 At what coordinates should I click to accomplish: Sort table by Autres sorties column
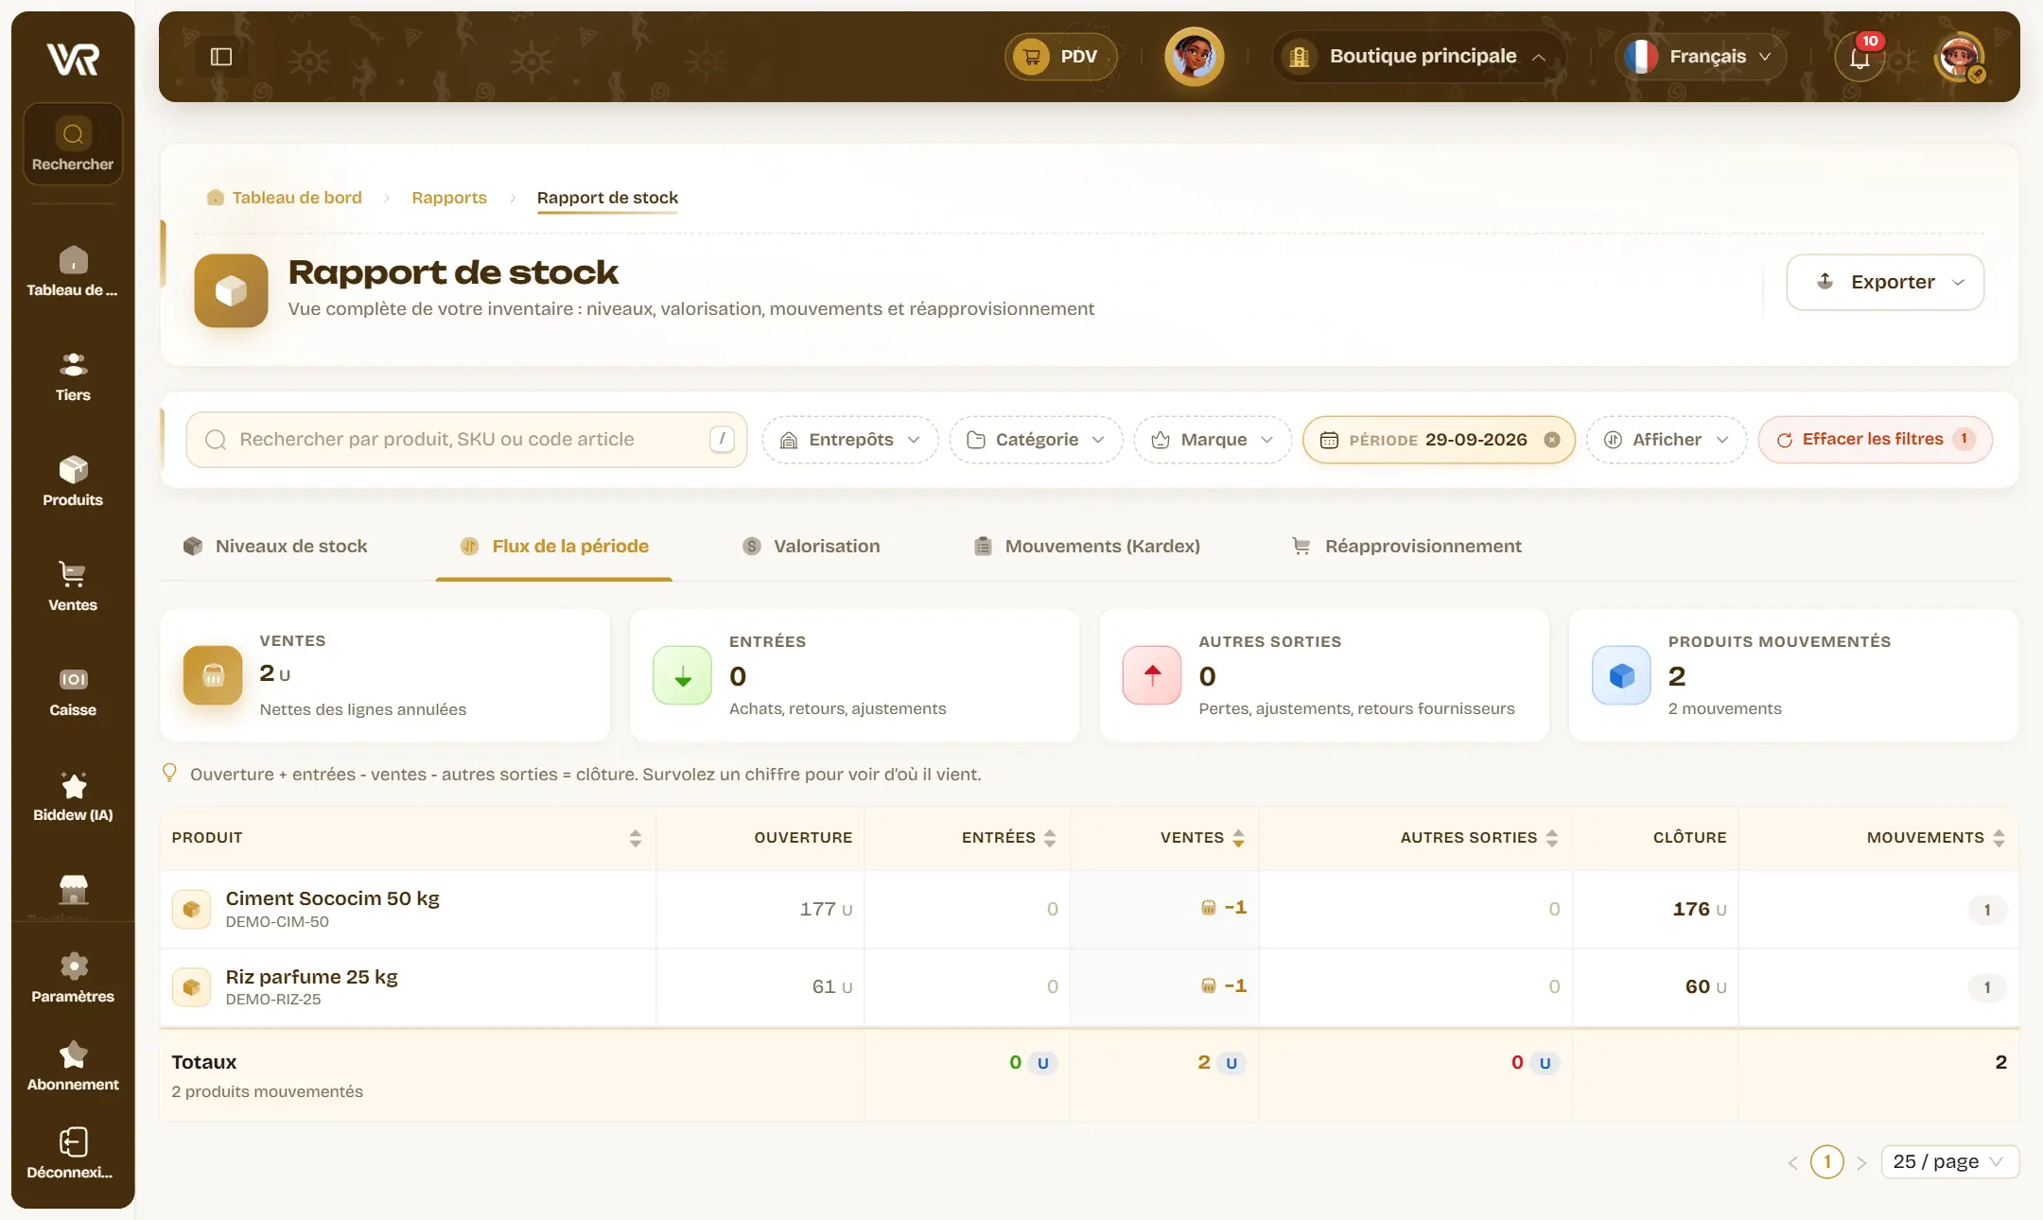(x=1552, y=838)
